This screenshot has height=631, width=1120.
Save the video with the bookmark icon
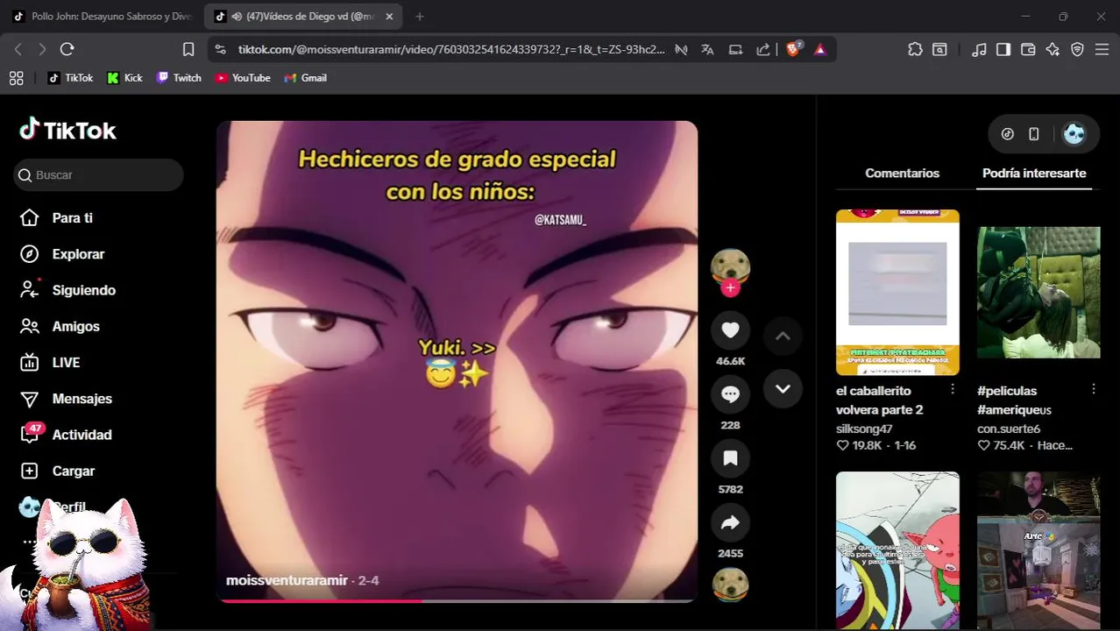pyautogui.click(x=730, y=458)
